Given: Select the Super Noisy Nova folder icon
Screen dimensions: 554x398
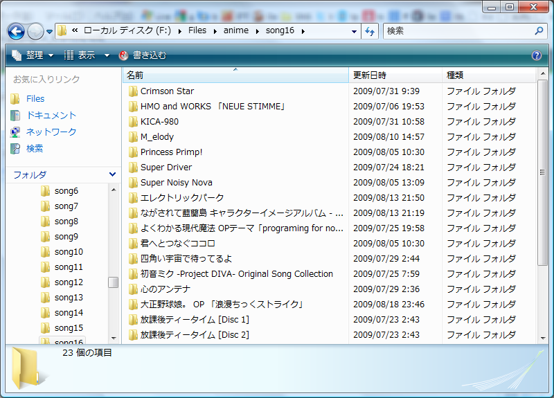Looking at the screenshot, I should tap(133, 182).
